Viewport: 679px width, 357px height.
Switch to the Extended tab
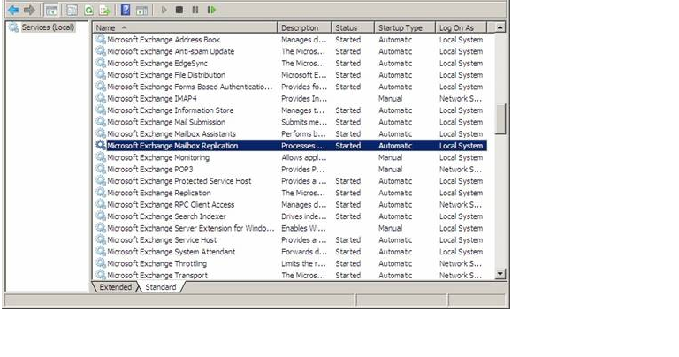[x=116, y=287]
